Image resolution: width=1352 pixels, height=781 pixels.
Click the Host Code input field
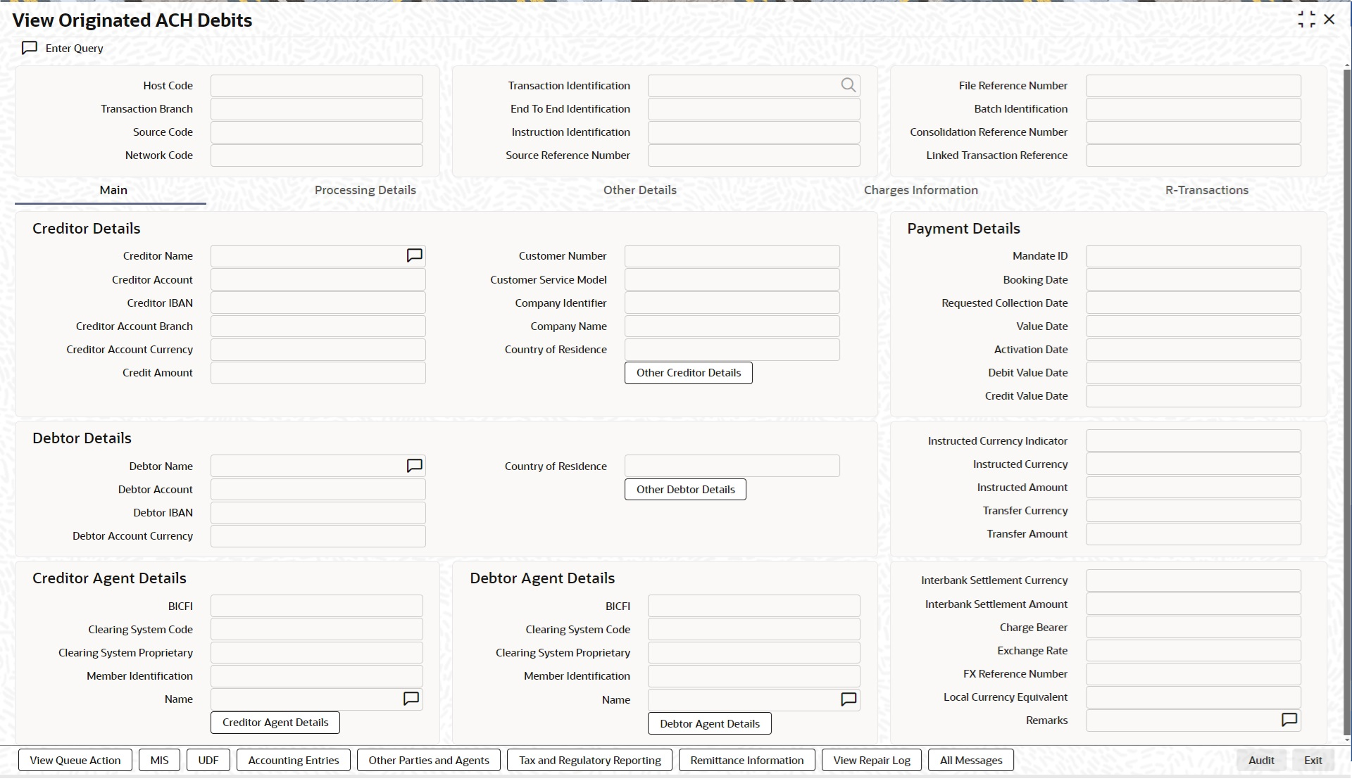tap(317, 86)
